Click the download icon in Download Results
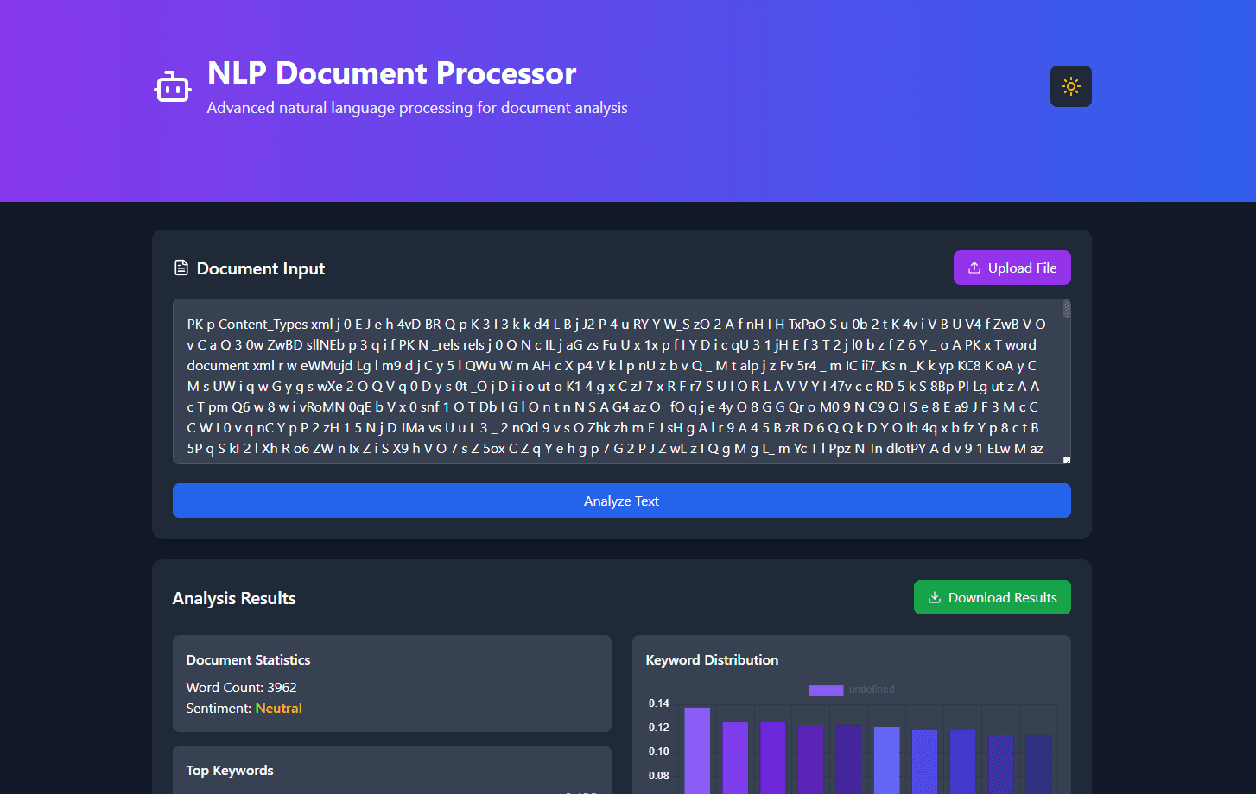The height and width of the screenshot is (794, 1256). (935, 597)
